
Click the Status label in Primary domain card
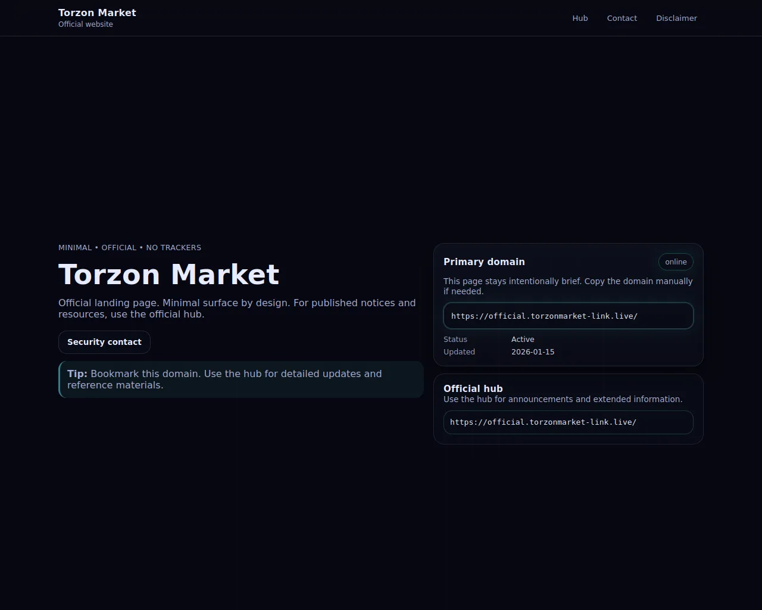tap(455, 339)
